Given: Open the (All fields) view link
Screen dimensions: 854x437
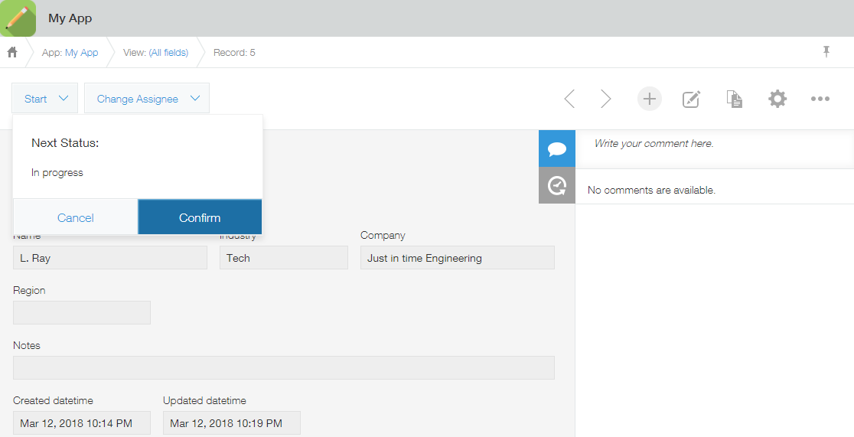Looking at the screenshot, I should point(168,52).
